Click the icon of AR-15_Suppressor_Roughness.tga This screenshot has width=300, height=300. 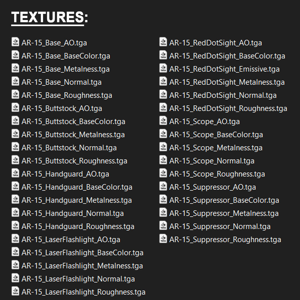pyautogui.click(x=163, y=239)
